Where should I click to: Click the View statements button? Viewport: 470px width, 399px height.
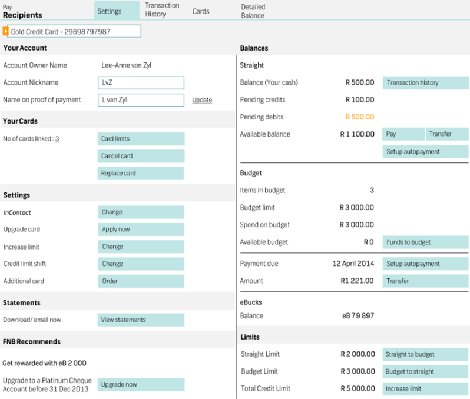pyautogui.click(x=141, y=320)
